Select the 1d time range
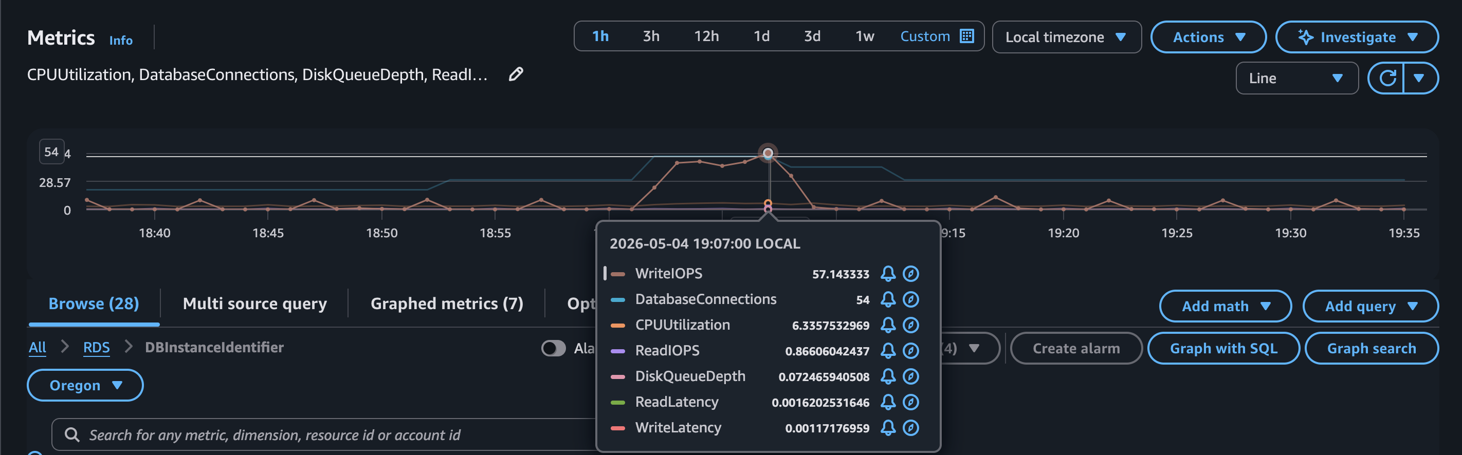Image resolution: width=1462 pixels, height=455 pixels. coord(761,36)
